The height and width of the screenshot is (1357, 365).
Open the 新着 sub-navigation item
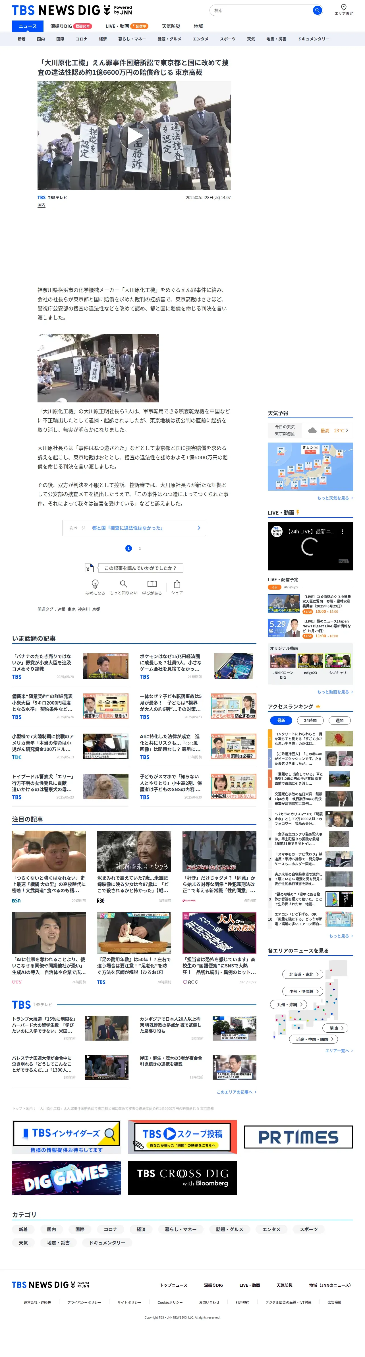(22, 39)
